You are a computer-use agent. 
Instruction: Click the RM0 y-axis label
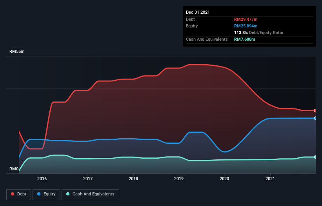click(14, 169)
